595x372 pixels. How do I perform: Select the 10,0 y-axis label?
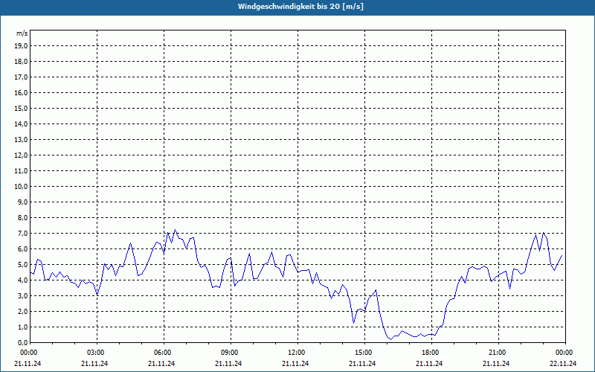click(21, 187)
